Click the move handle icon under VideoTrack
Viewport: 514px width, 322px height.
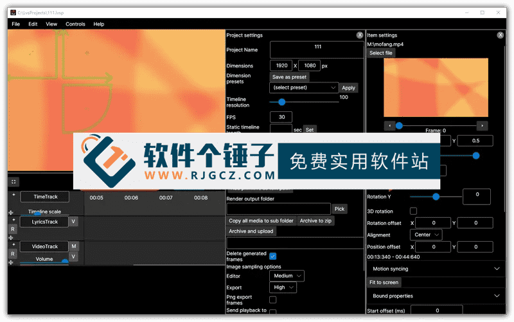(11, 262)
